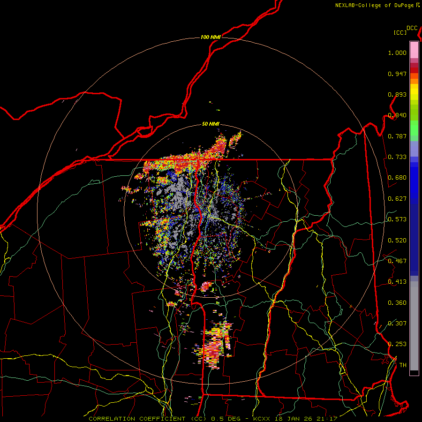The image size is (422, 422).
Task: Click the 0.680 scale value
Action: coord(397,178)
